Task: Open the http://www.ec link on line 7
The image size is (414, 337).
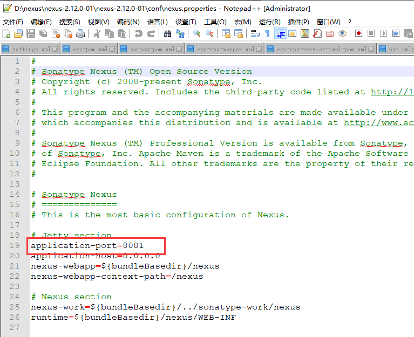Action: (379, 123)
